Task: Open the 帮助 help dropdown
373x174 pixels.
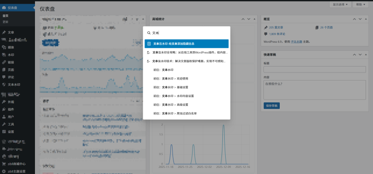Action: click(360, 4)
